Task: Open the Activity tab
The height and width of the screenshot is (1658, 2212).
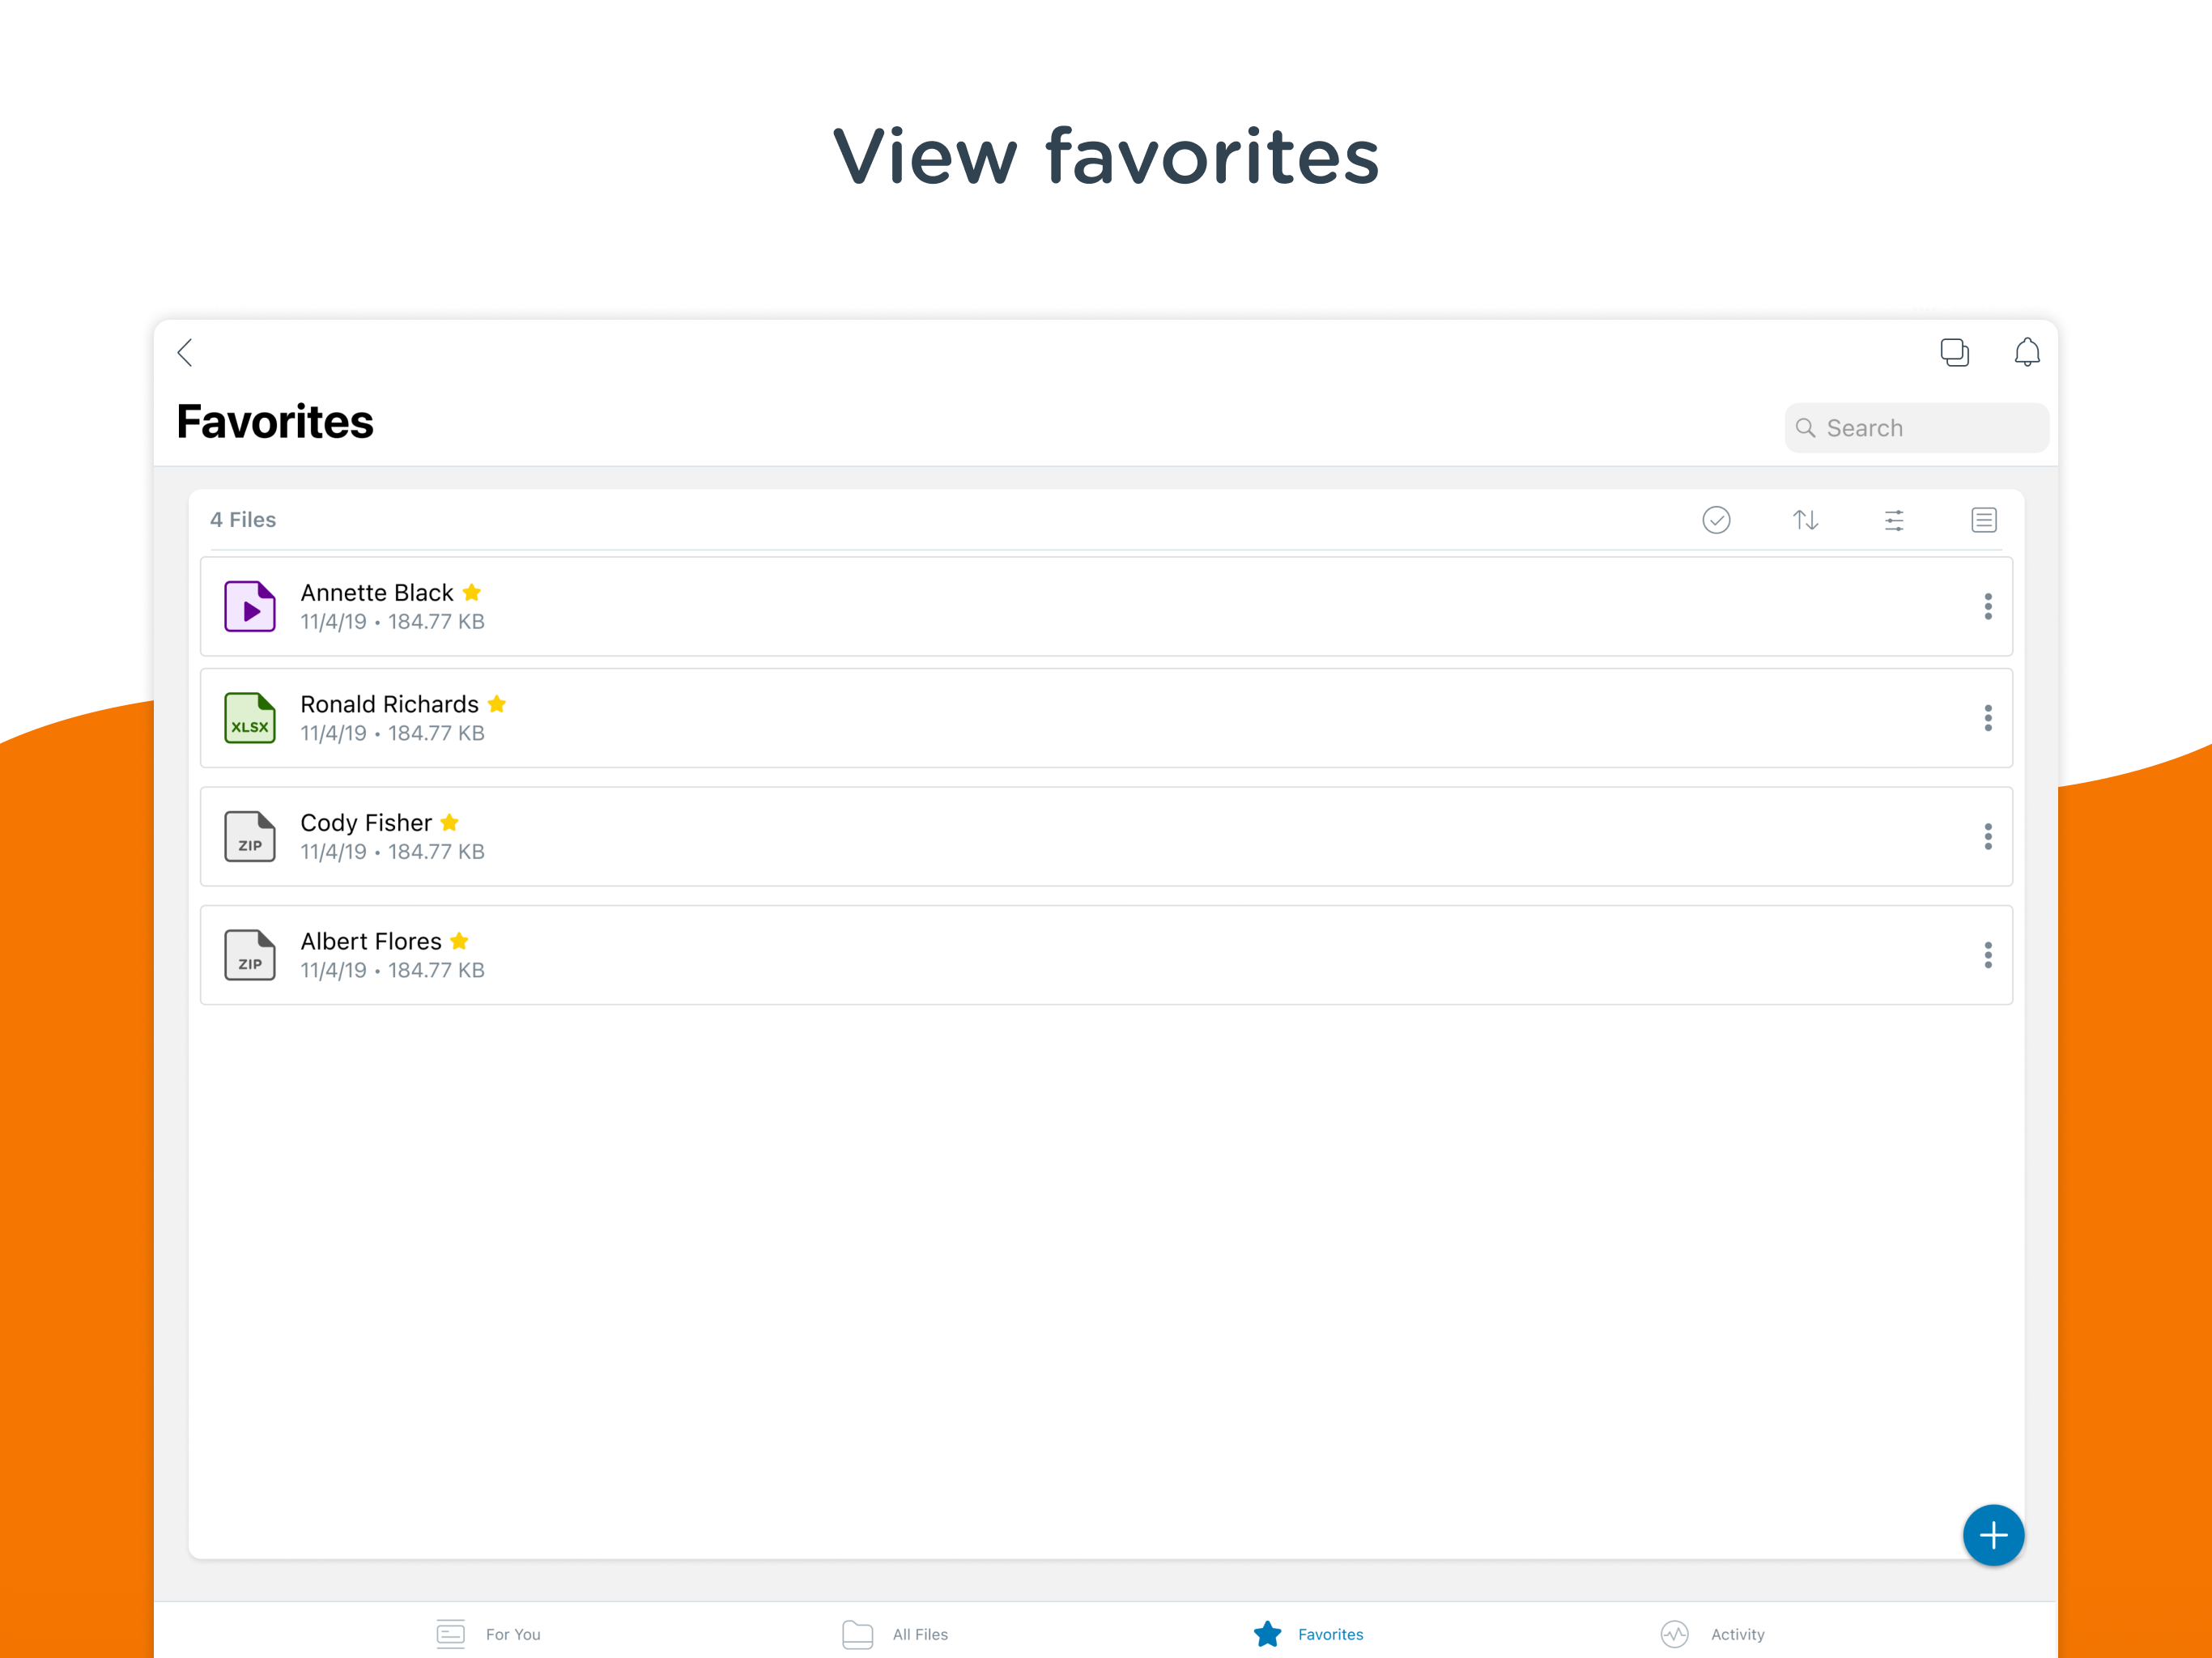Action: 1713,1634
